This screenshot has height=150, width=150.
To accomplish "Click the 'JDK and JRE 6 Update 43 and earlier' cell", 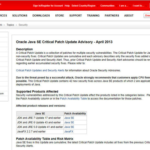I will pyautogui.click(x=40, y=122).
